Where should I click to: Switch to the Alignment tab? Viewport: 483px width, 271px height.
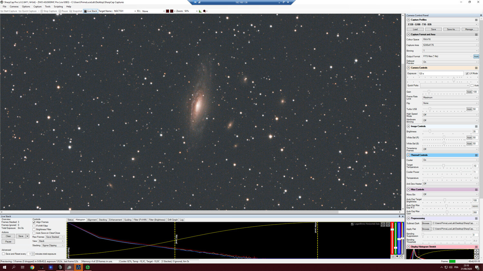click(x=92, y=220)
